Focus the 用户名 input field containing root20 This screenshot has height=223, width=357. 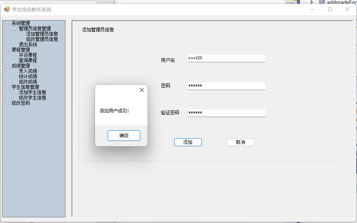point(227,58)
